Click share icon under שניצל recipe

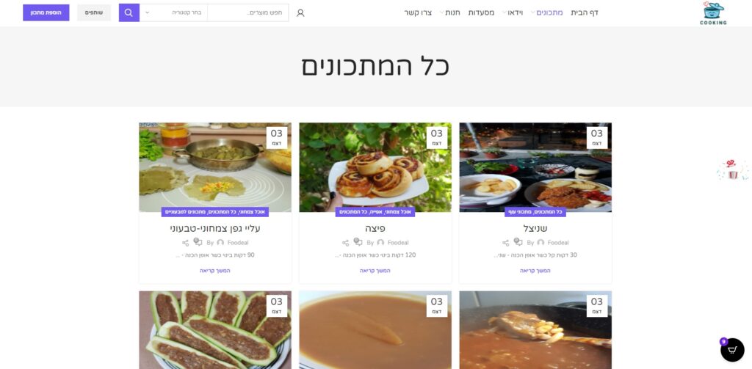pos(505,243)
